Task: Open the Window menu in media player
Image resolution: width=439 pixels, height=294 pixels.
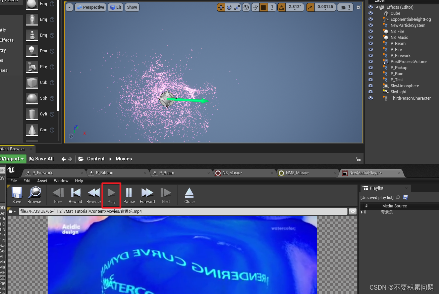Action: (x=61, y=181)
